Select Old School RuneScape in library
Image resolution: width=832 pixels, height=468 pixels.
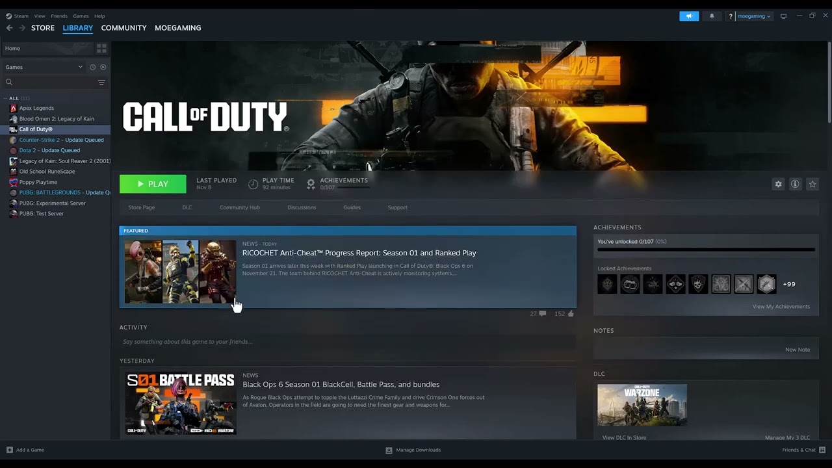click(x=47, y=172)
